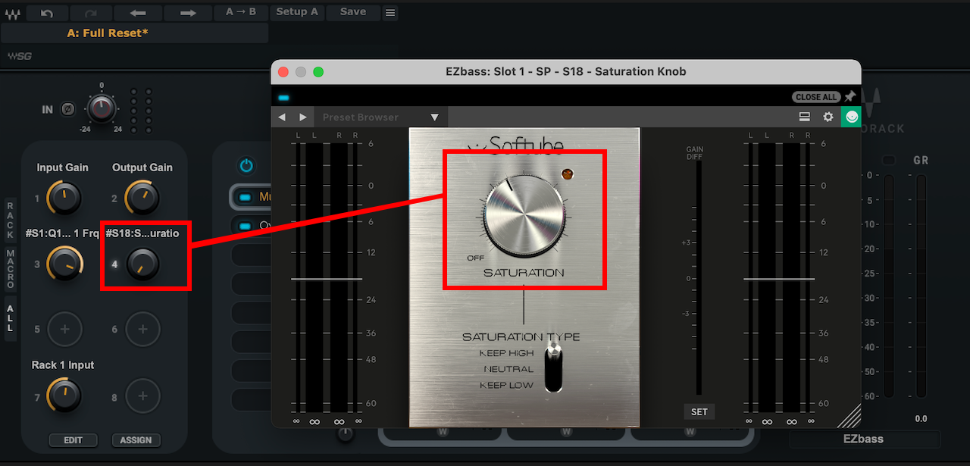Screen dimensions: 970x466
Task: Click the orange LED on Saturation Knob panel
Action: point(566,174)
